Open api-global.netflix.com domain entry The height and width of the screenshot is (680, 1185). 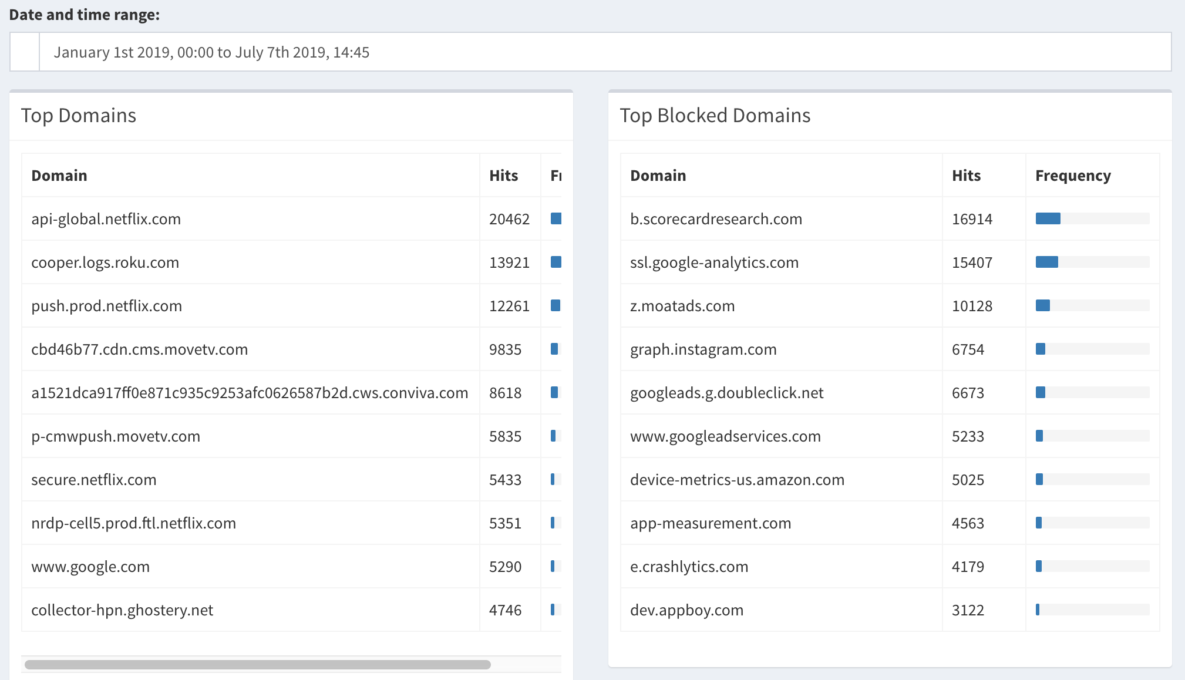106,219
